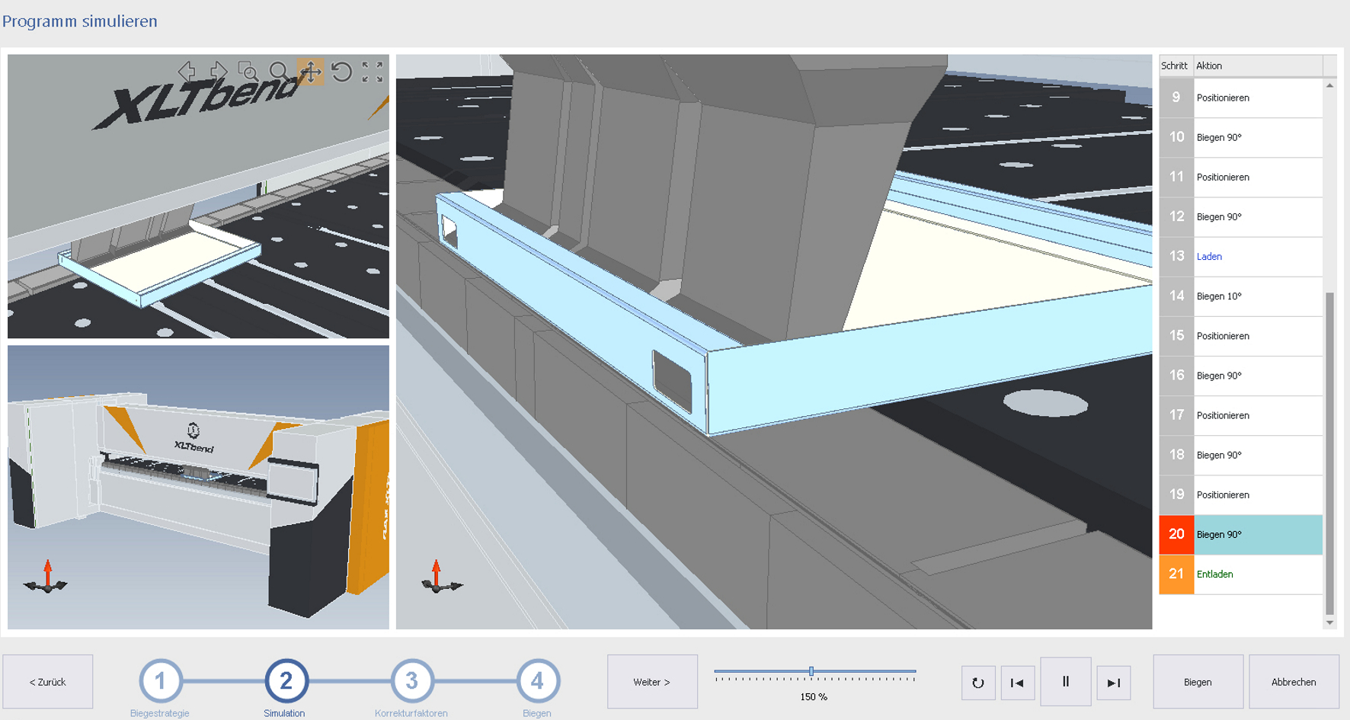Click the Biegen button

(x=1198, y=682)
